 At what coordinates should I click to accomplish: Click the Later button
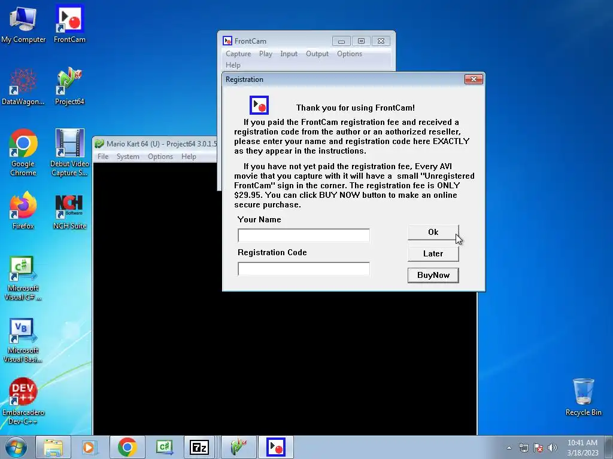pyautogui.click(x=433, y=253)
